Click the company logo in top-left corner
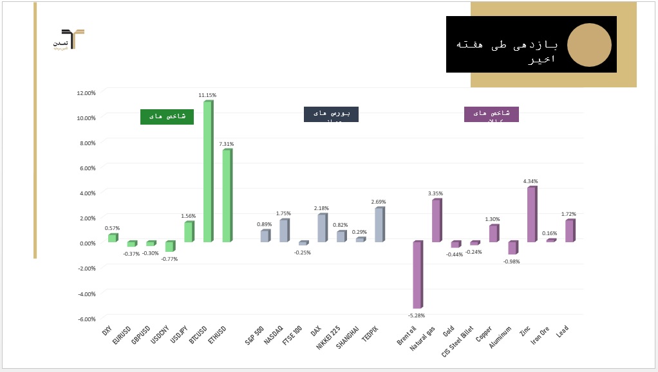658x372 pixels. coord(69,39)
